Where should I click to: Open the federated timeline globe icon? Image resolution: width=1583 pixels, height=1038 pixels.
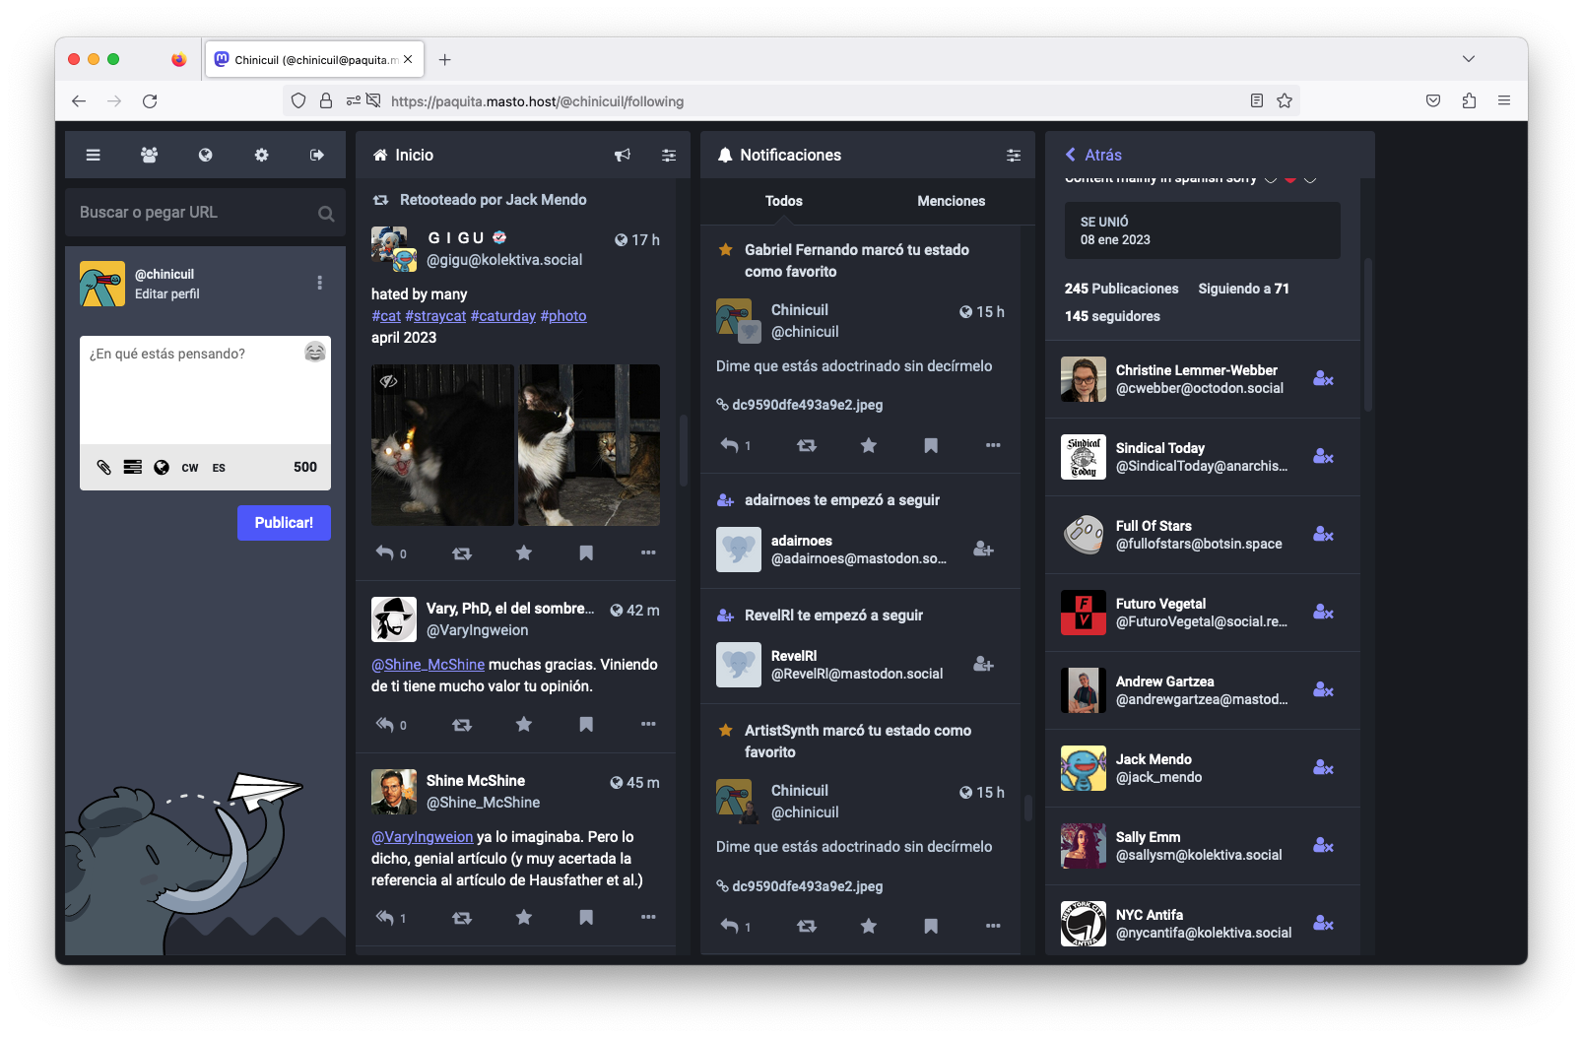[x=205, y=155]
